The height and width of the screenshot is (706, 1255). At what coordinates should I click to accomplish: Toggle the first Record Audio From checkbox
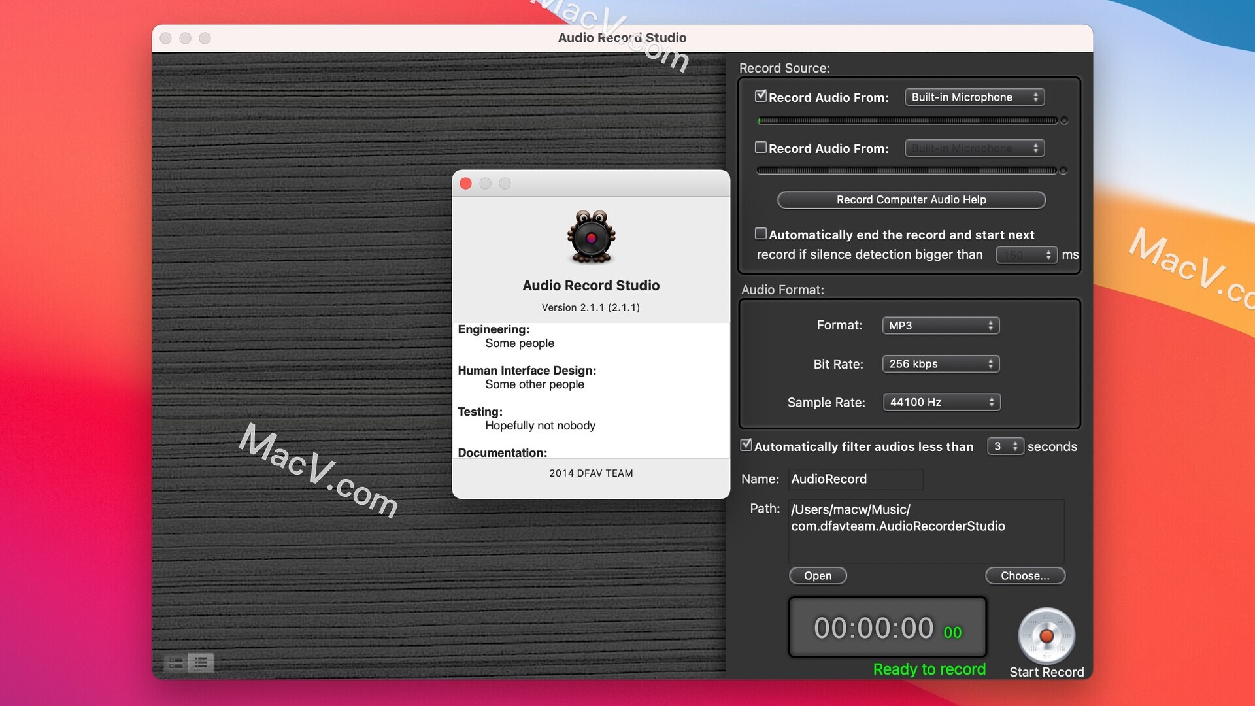(x=760, y=96)
